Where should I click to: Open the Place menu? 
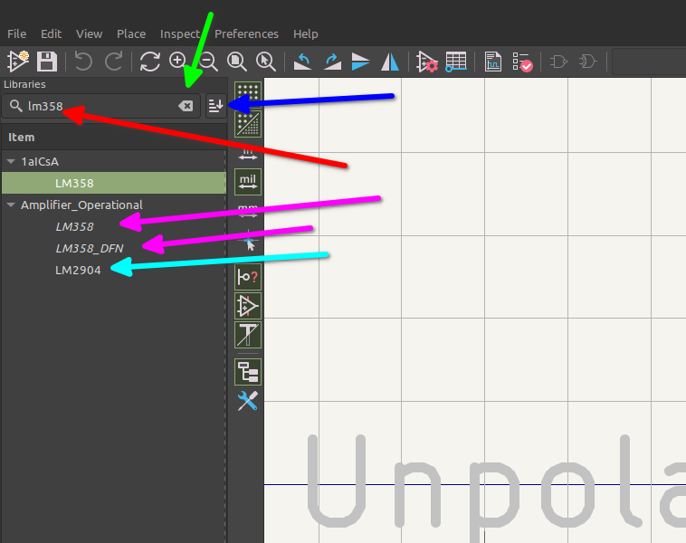point(130,33)
